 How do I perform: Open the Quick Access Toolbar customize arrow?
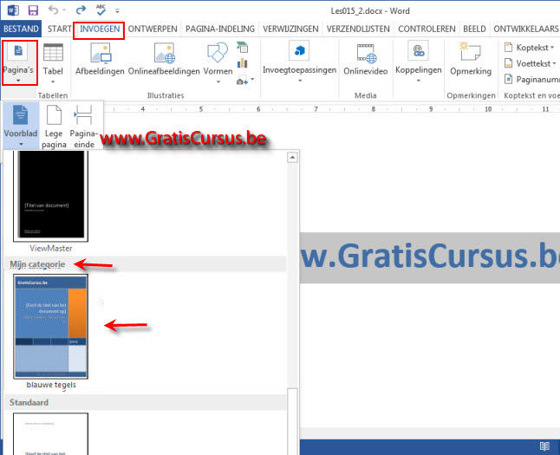tap(117, 11)
